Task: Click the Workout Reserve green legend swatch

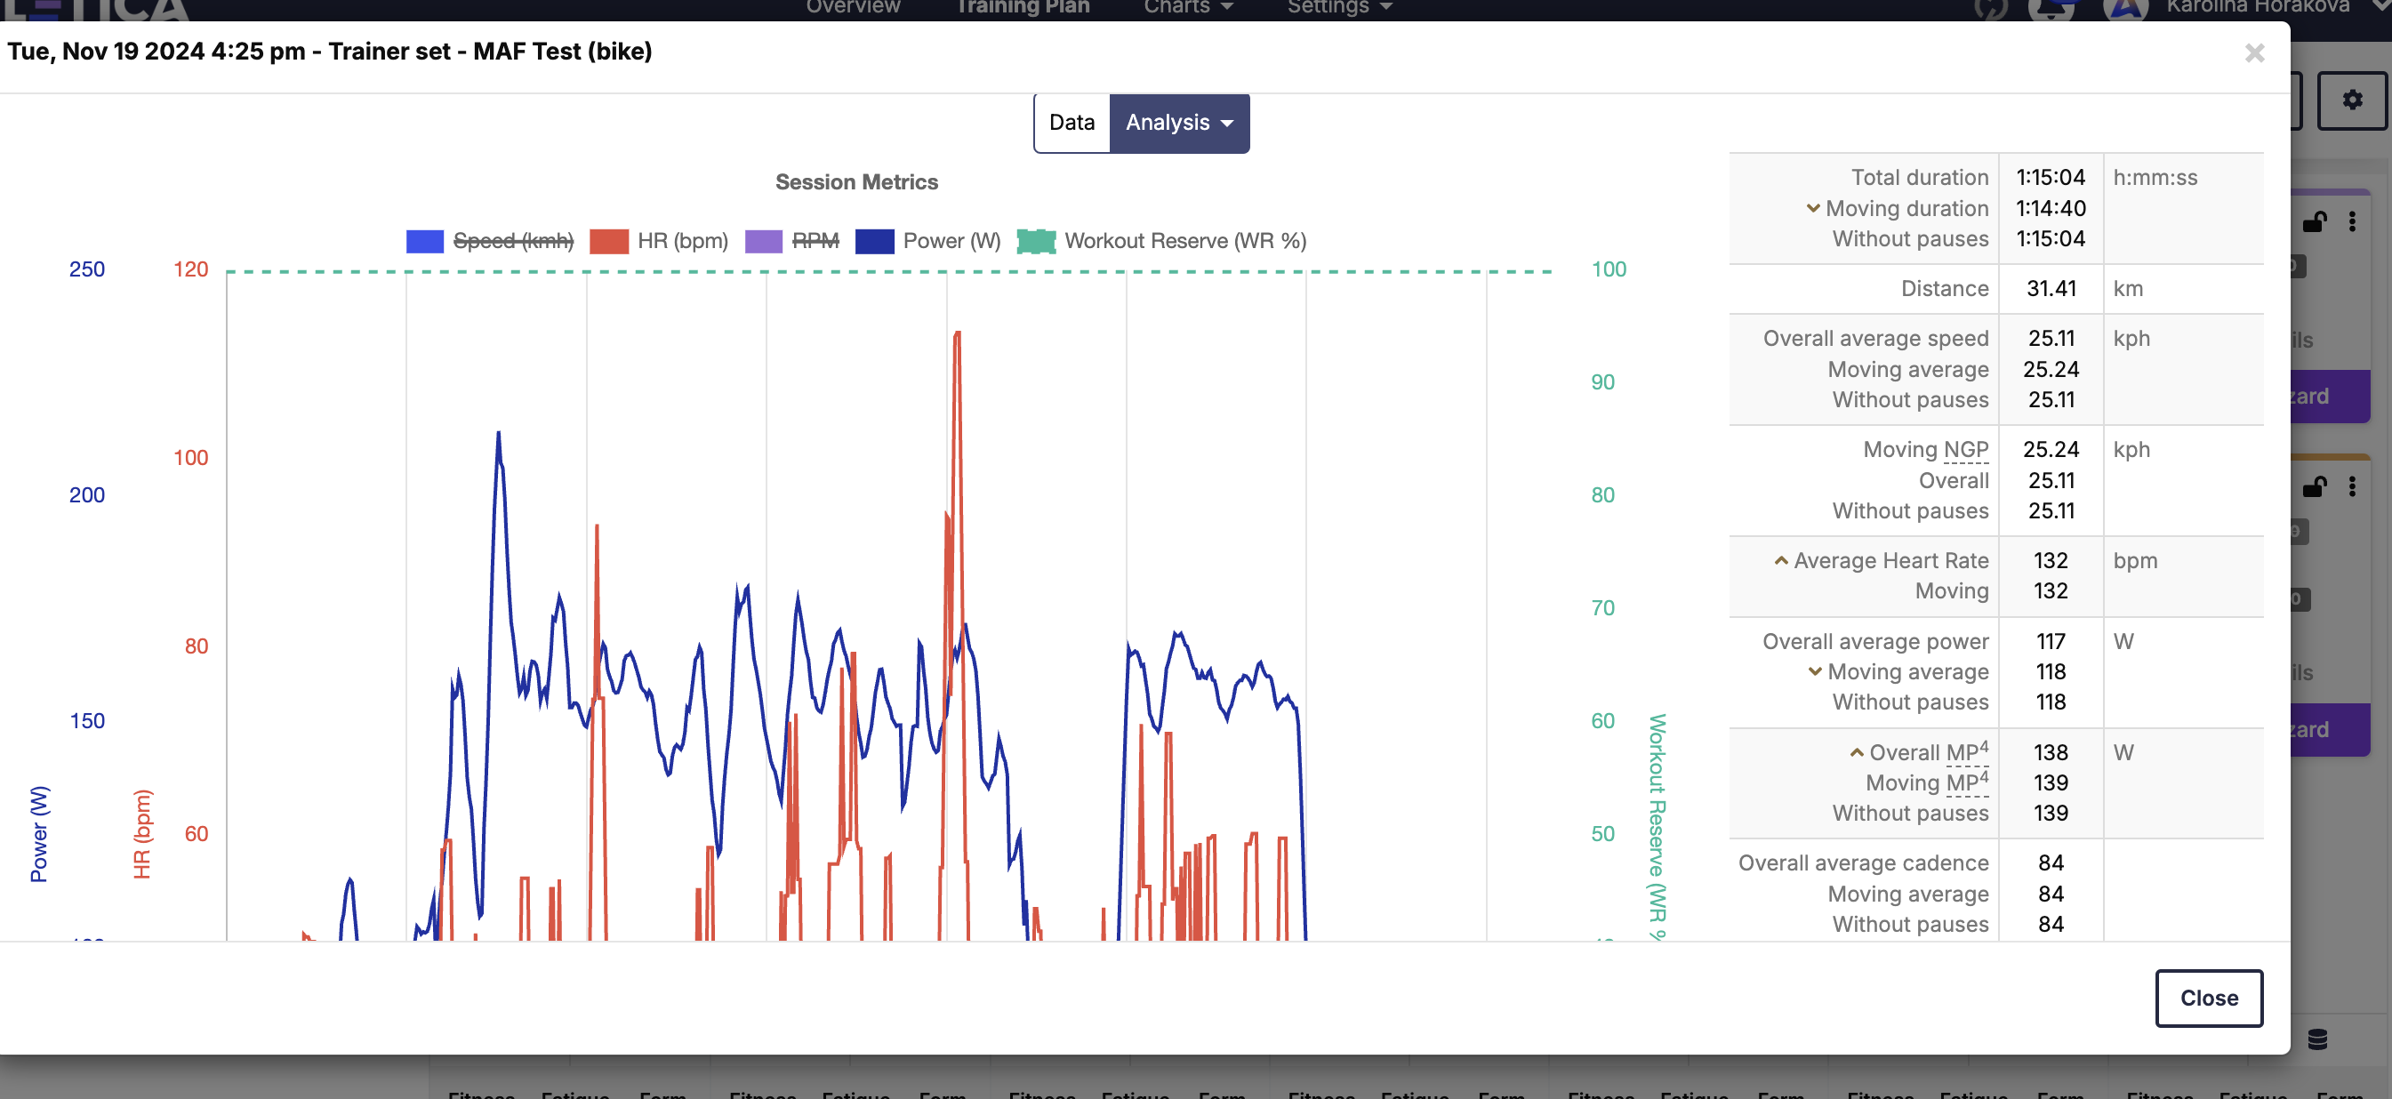Action: click(x=1036, y=241)
